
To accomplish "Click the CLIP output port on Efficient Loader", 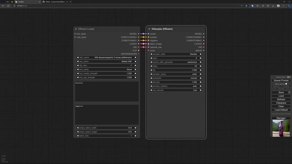I will tap(139, 51).
